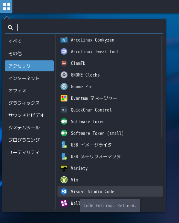179x223 pixels.
Task: Open the Software Token (small) label
Action: 97,133
